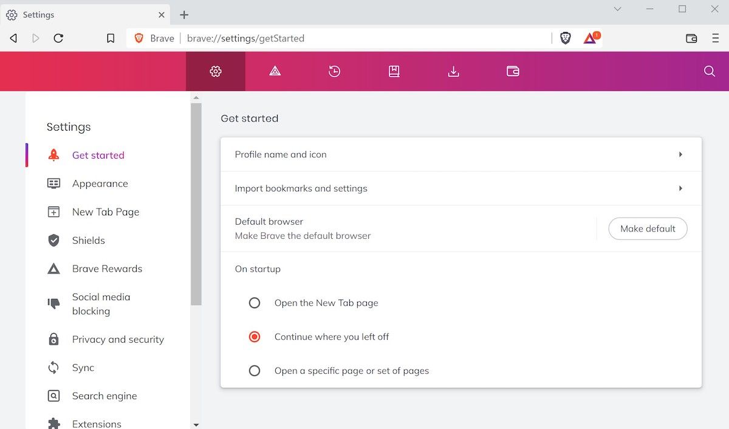Open the Downloads icon in top bar
This screenshot has width=729, height=429.
[x=453, y=72]
